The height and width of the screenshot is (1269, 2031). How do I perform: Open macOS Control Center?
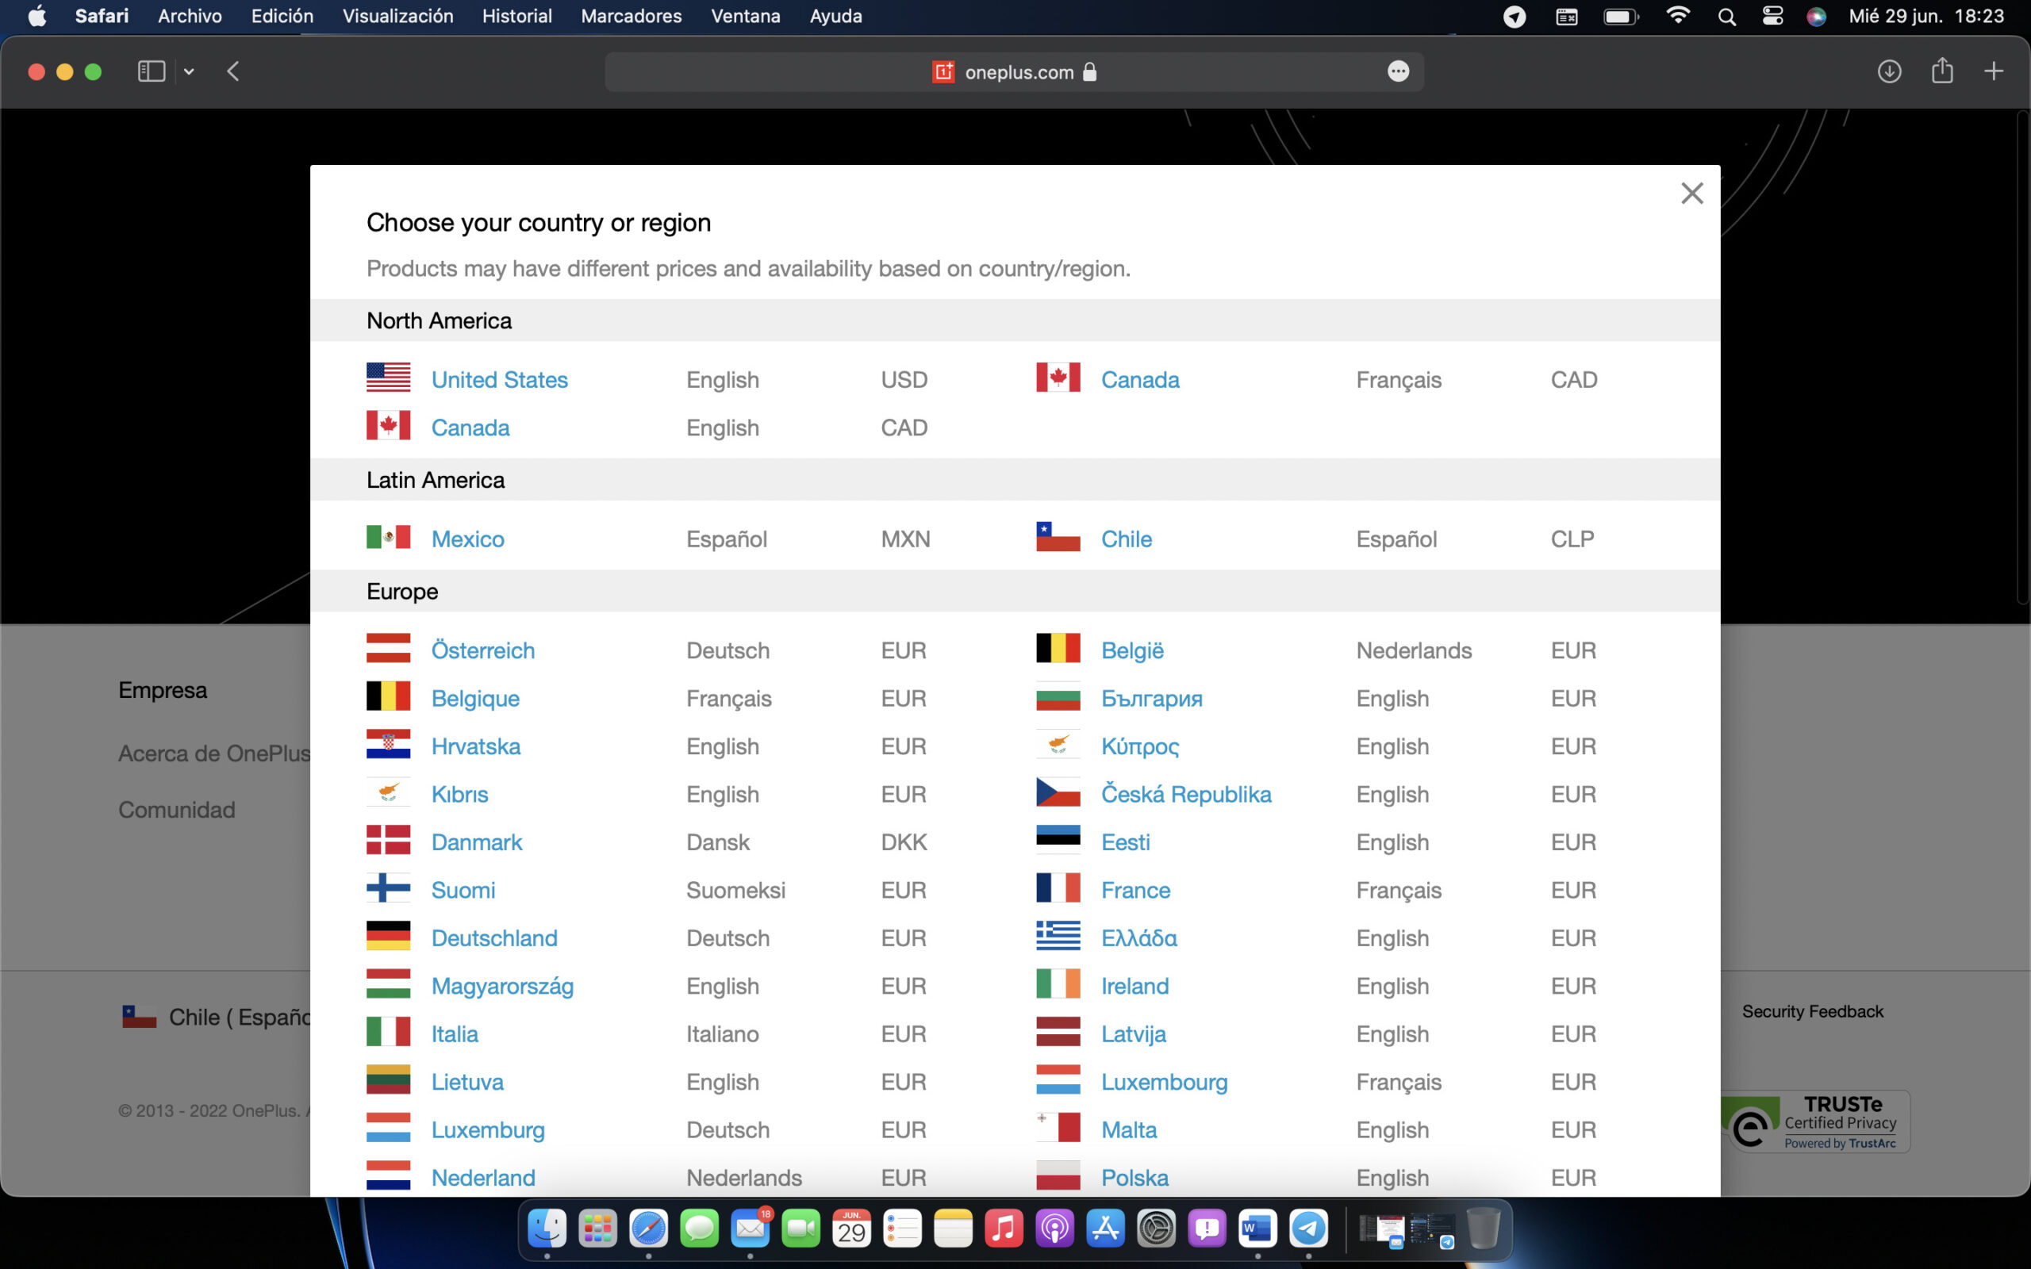coord(1772,16)
